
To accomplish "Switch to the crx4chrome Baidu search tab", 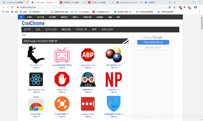I will click(15, 2).
